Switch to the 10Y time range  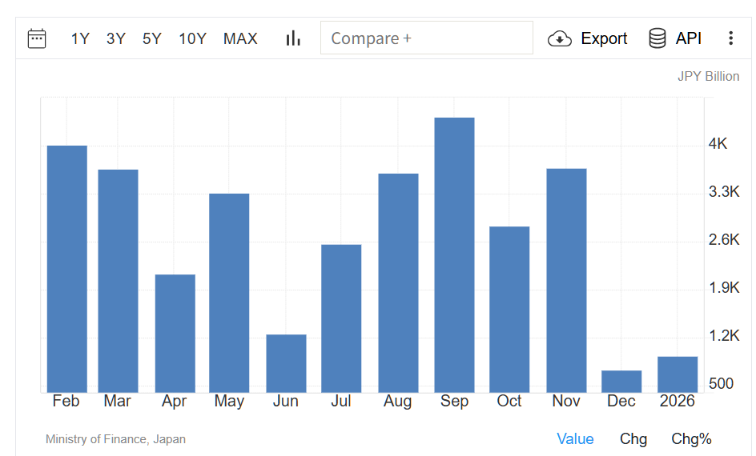[192, 38]
